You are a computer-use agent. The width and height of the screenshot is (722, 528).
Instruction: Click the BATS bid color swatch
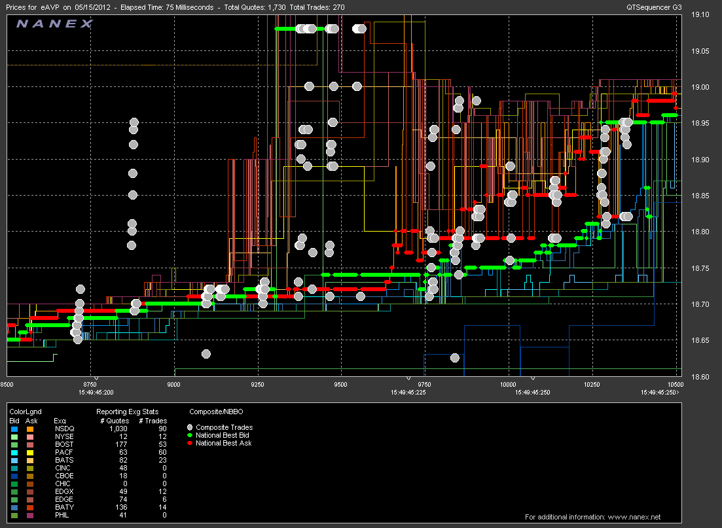click(x=15, y=461)
